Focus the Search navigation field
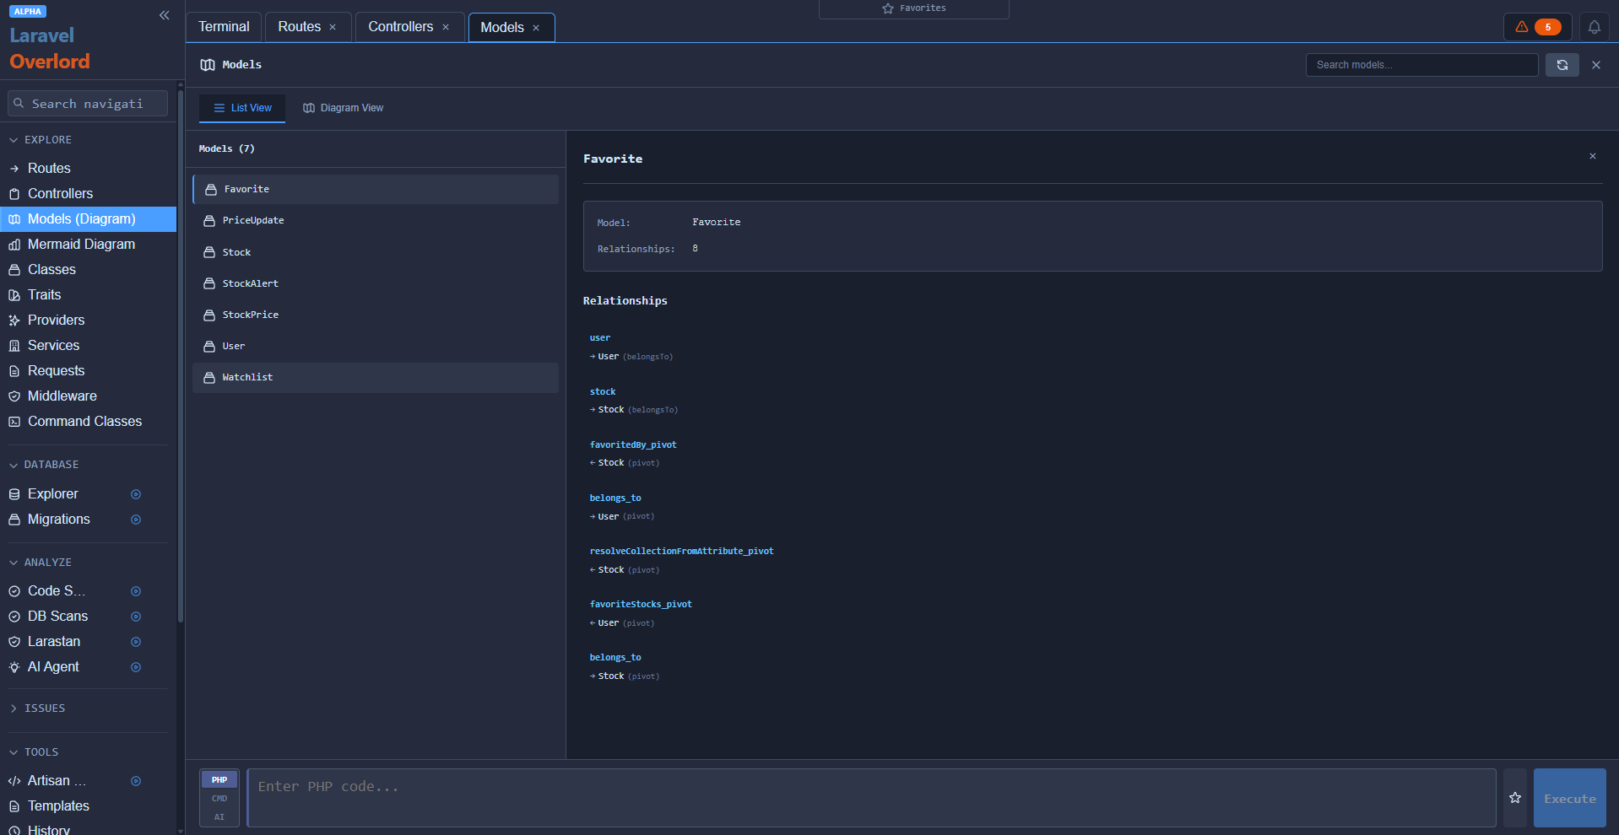The image size is (1619, 835). (x=88, y=104)
